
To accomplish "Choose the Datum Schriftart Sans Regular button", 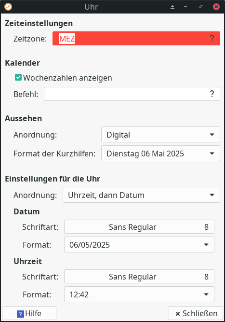I will 139,227.
